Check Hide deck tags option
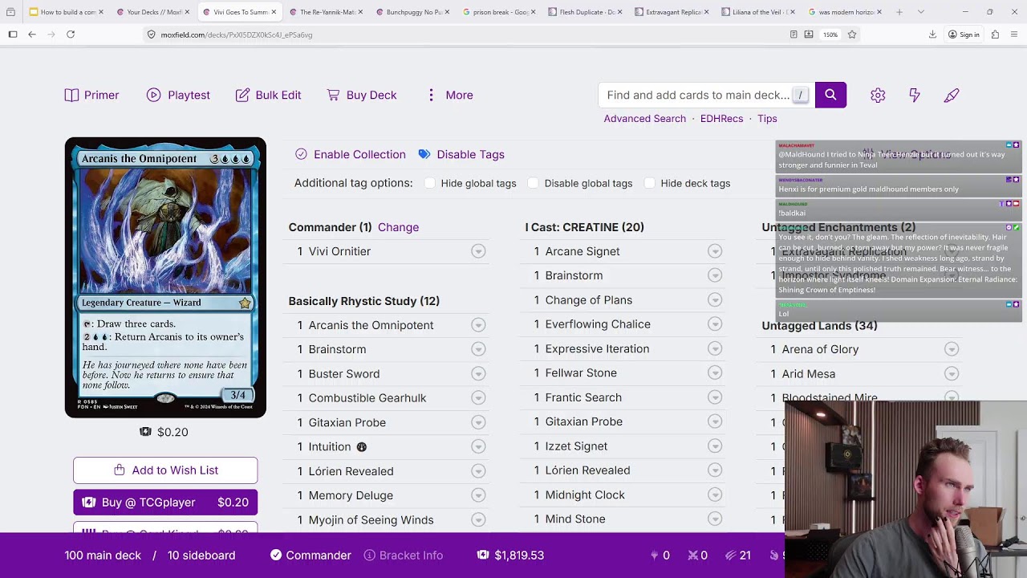 pyautogui.click(x=650, y=183)
